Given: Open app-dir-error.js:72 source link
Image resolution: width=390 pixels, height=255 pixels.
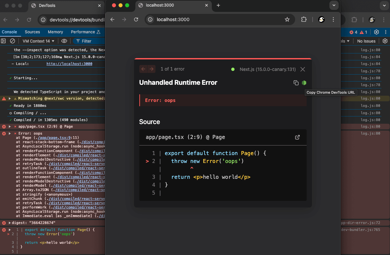Looking at the screenshot, I should [x=361, y=223].
